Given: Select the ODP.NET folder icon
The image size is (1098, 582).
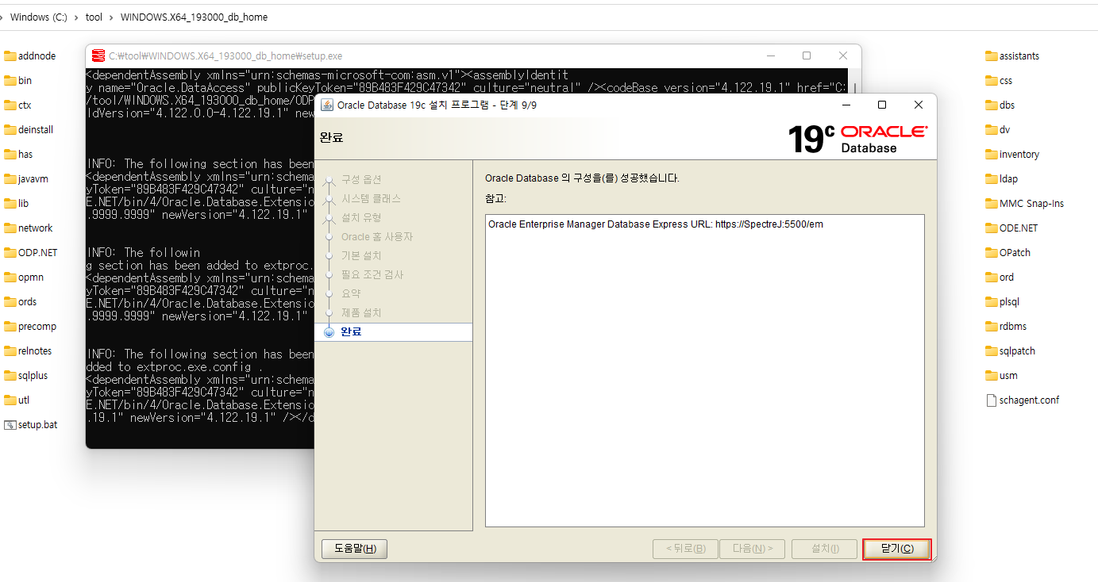Looking at the screenshot, I should point(10,253).
